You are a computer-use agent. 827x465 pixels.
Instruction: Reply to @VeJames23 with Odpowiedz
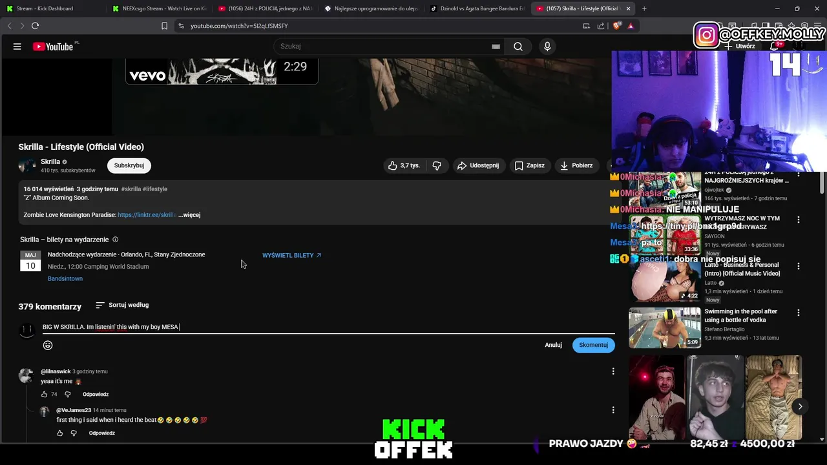pos(102,433)
